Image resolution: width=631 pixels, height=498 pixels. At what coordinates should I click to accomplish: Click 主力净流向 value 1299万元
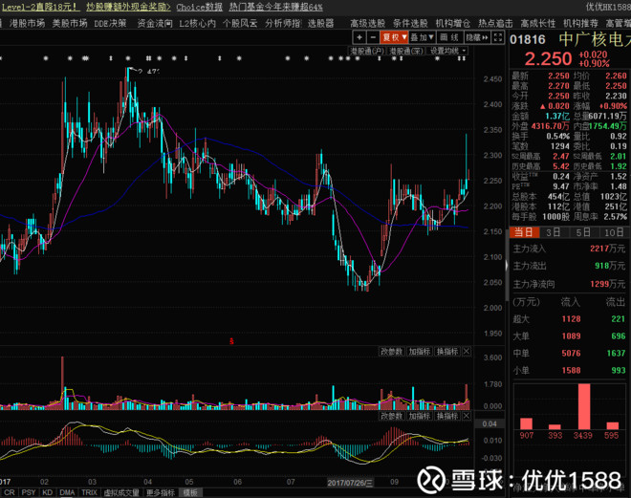608,284
